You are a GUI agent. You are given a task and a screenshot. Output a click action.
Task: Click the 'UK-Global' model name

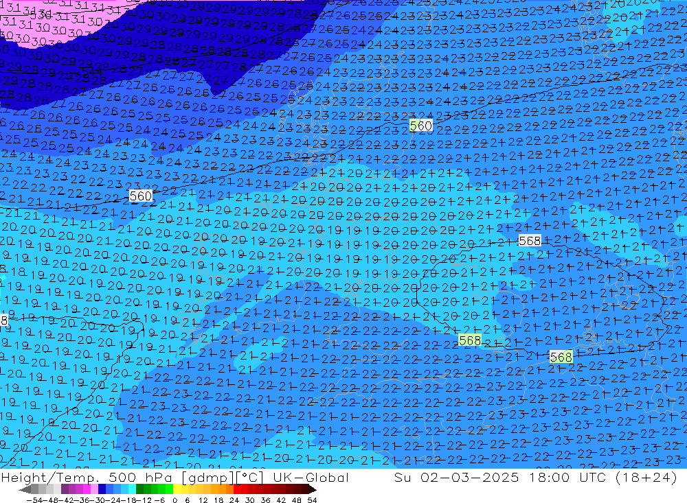(311, 477)
